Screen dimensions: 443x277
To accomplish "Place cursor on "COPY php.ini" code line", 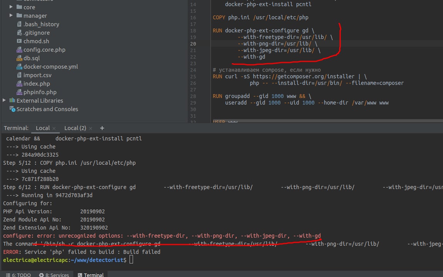I will (261, 17).
